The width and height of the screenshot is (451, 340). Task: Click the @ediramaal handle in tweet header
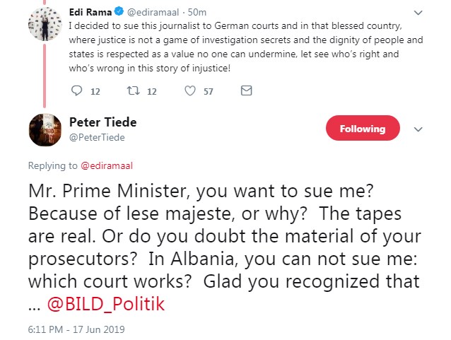point(151,12)
